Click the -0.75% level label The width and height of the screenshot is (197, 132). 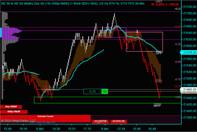coord(178,79)
